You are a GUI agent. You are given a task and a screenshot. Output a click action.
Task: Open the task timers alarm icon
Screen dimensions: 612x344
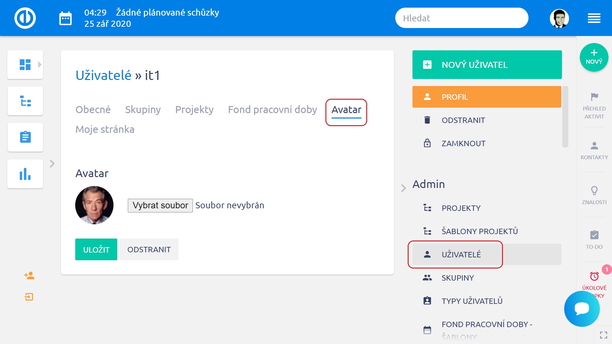594,276
